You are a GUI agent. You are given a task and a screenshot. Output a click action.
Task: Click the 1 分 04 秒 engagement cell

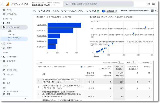(x=91, y=82)
